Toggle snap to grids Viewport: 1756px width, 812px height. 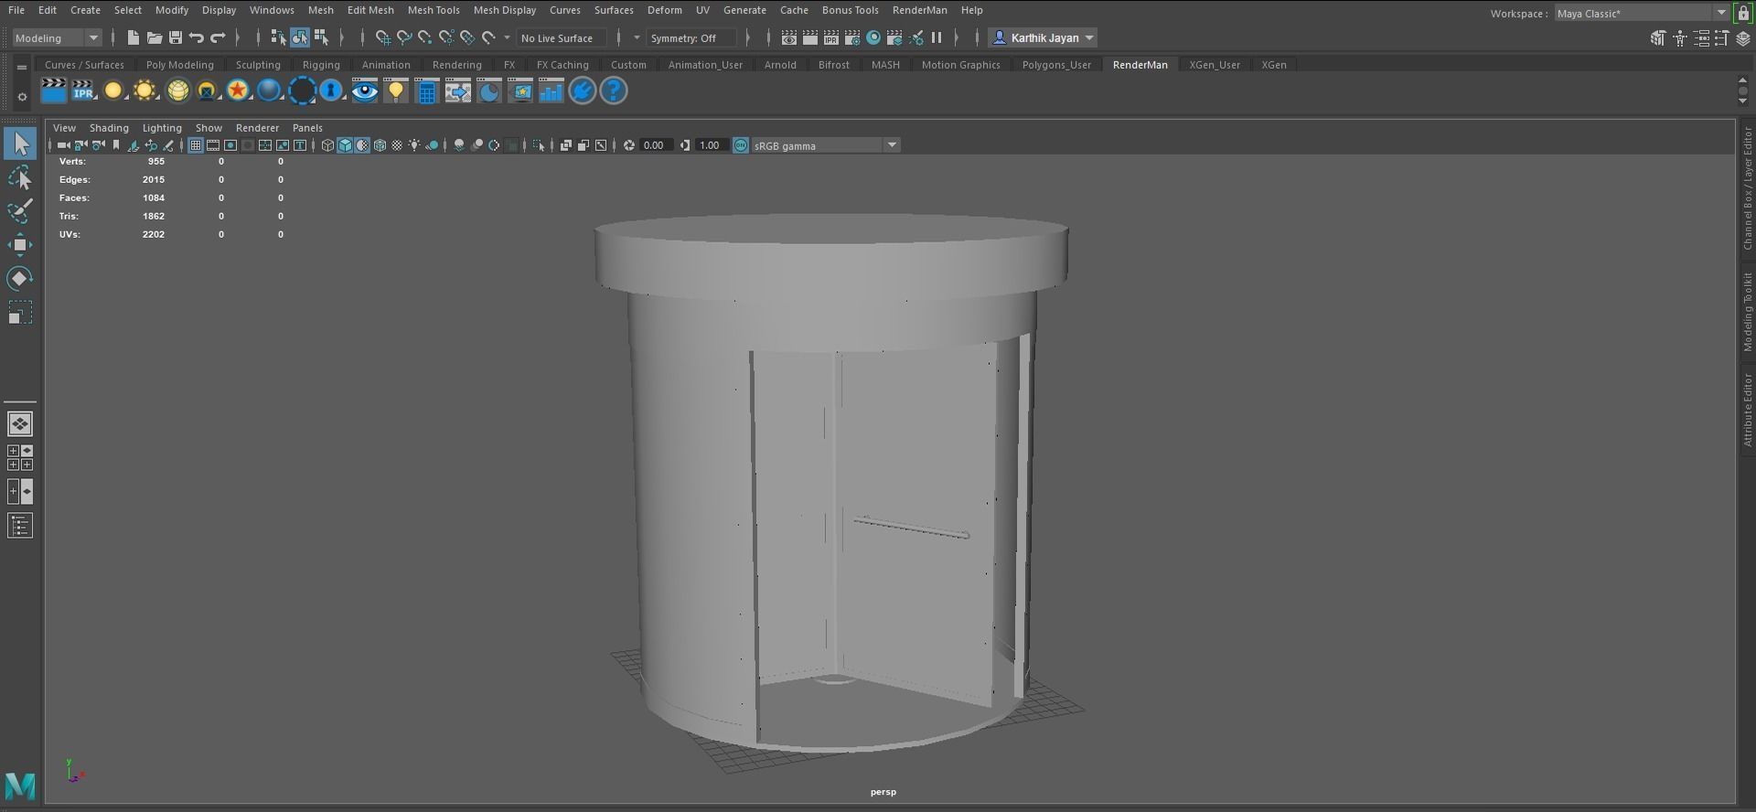382,37
